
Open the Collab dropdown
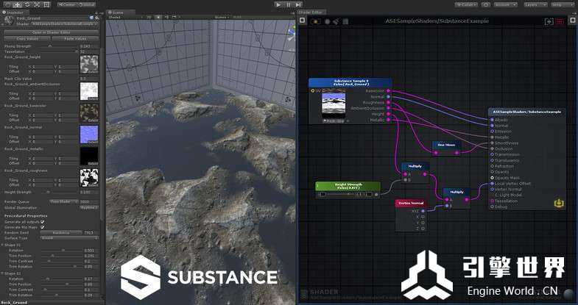pyautogui.click(x=466, y=5)
